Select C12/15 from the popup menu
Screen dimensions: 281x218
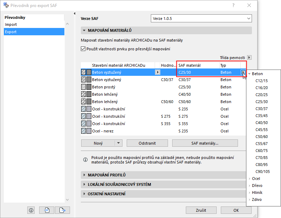[x=261, y=81]
